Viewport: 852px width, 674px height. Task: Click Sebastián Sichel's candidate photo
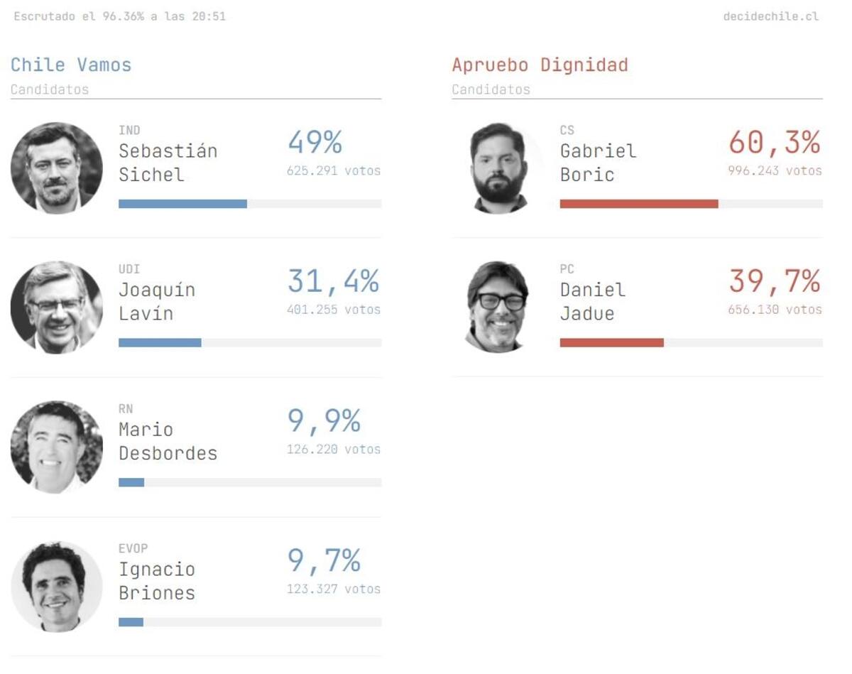56,168
